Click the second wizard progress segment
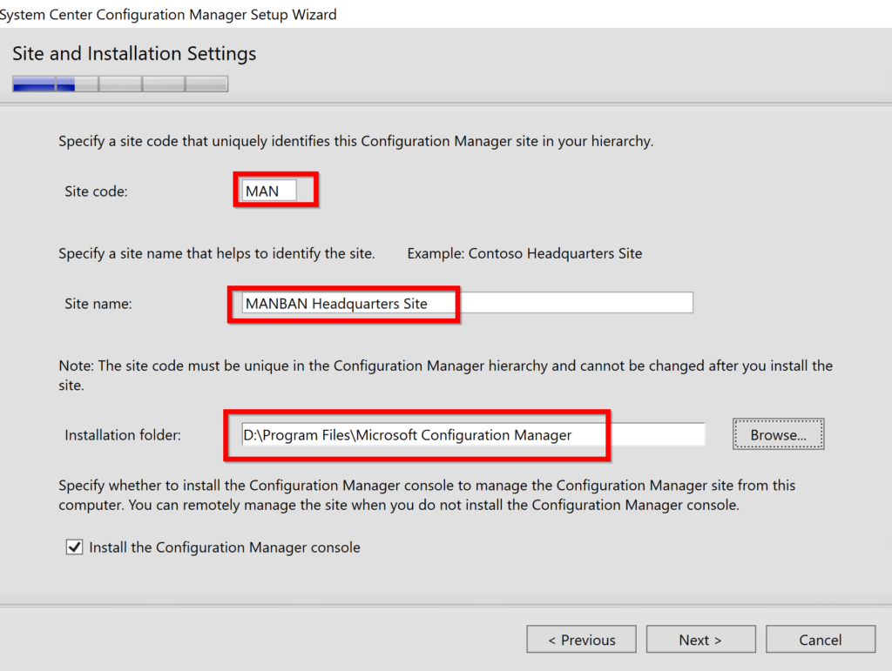Screen dimensions: 892x671 [77, 84]
